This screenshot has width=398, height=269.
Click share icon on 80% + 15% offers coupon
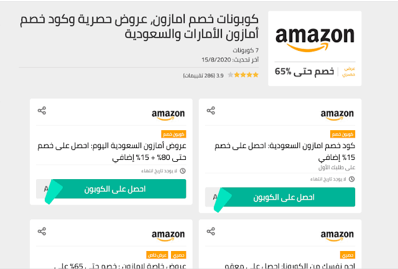[42, 111]
